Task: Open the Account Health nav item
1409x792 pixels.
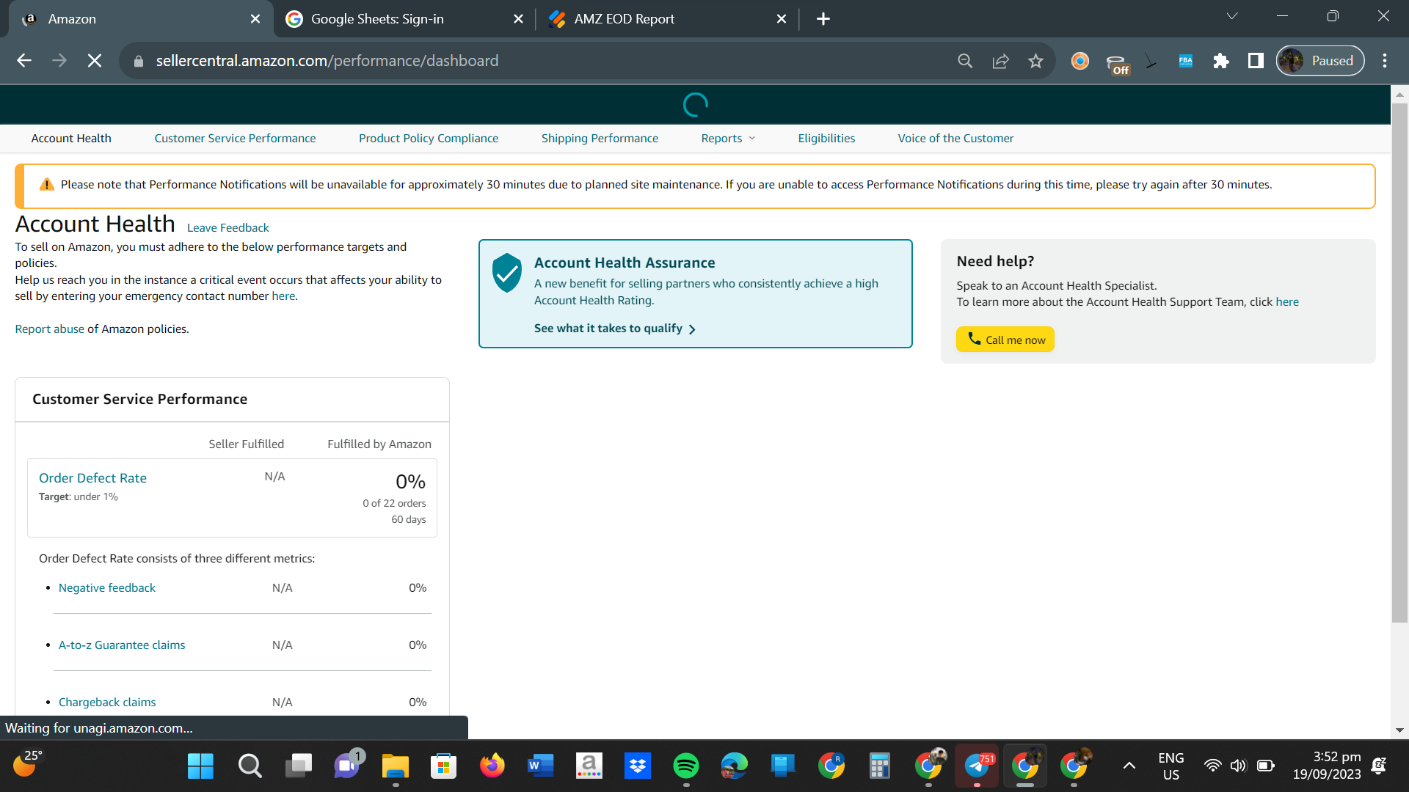Action: (x=71, y=139)
